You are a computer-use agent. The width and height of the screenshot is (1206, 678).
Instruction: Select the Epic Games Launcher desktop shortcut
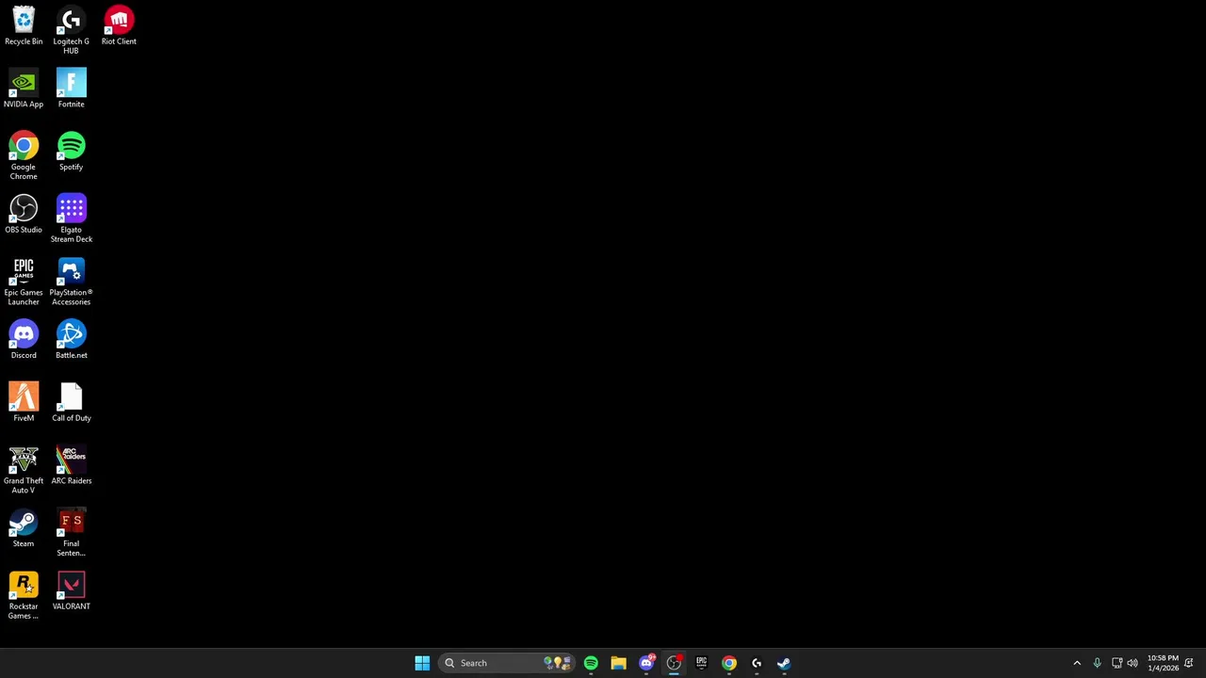24,282
